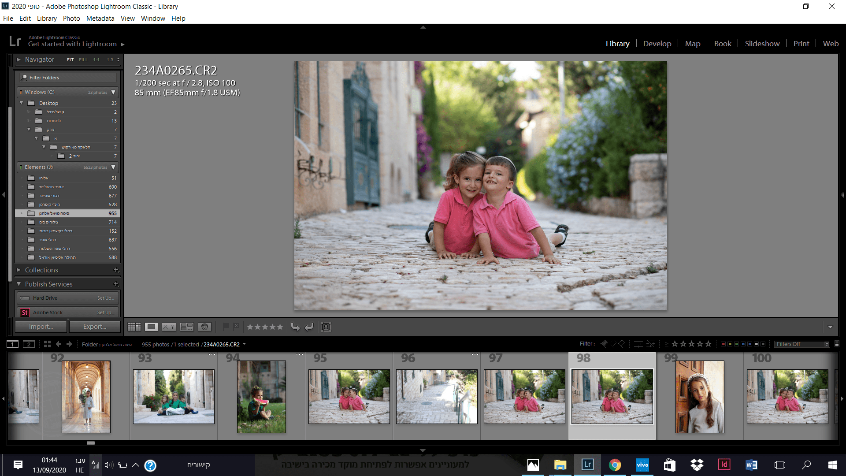This screenshot has width=846, height=476.
Task: Open Lightroom from the Windows taskbar
Action: (x=587, y=465)
